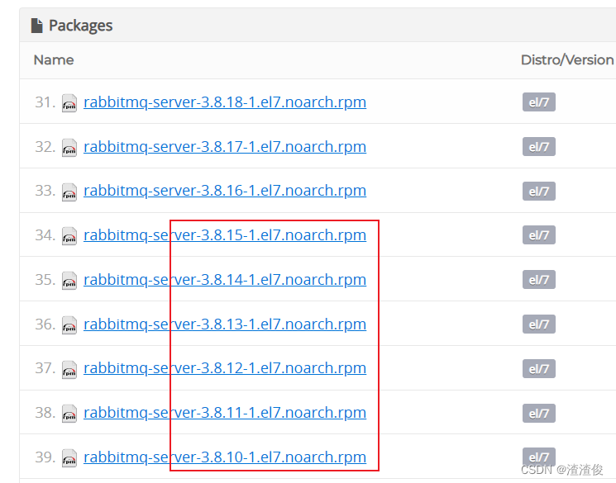Click the Packages document icon in header

point(37,26)
